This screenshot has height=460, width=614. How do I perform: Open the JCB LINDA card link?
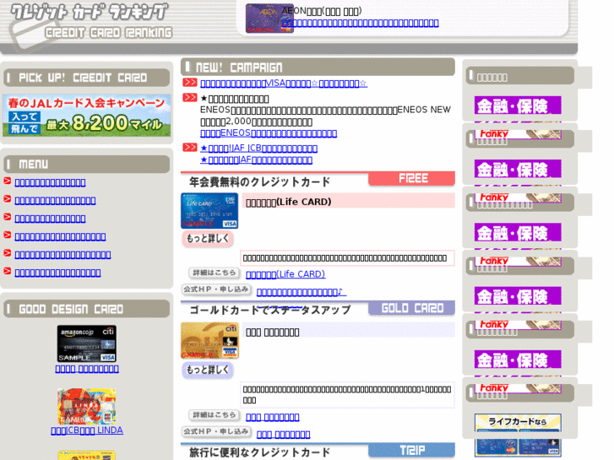(x=87, y=430)
